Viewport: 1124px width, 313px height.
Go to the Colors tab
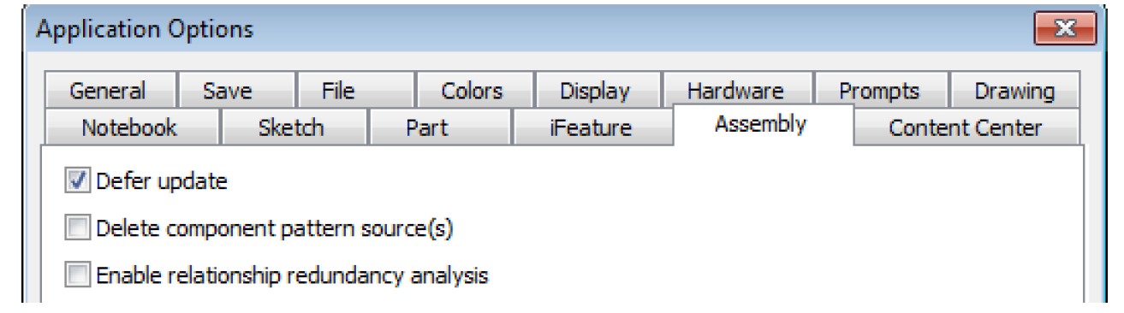coord(472,92)
